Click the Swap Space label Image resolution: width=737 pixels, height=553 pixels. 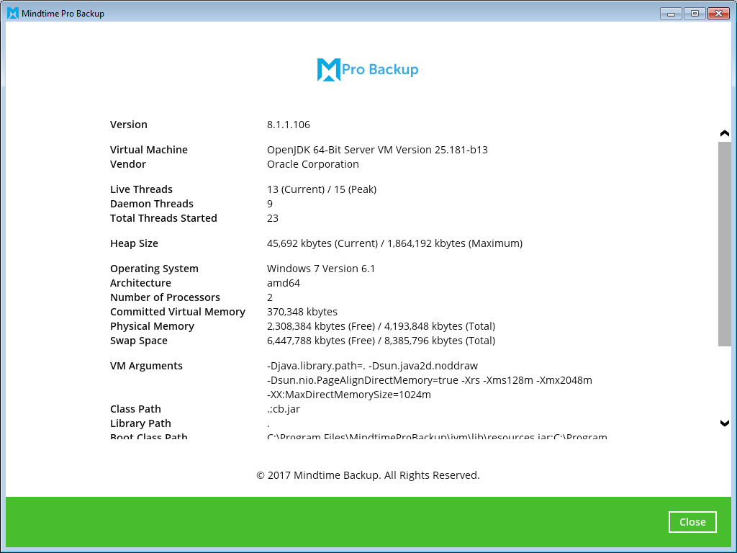coord(139,341)
